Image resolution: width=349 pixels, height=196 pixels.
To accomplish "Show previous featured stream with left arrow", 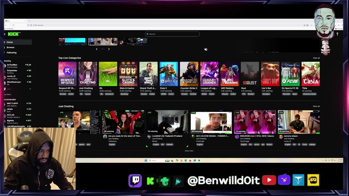I will click(97, 49).
